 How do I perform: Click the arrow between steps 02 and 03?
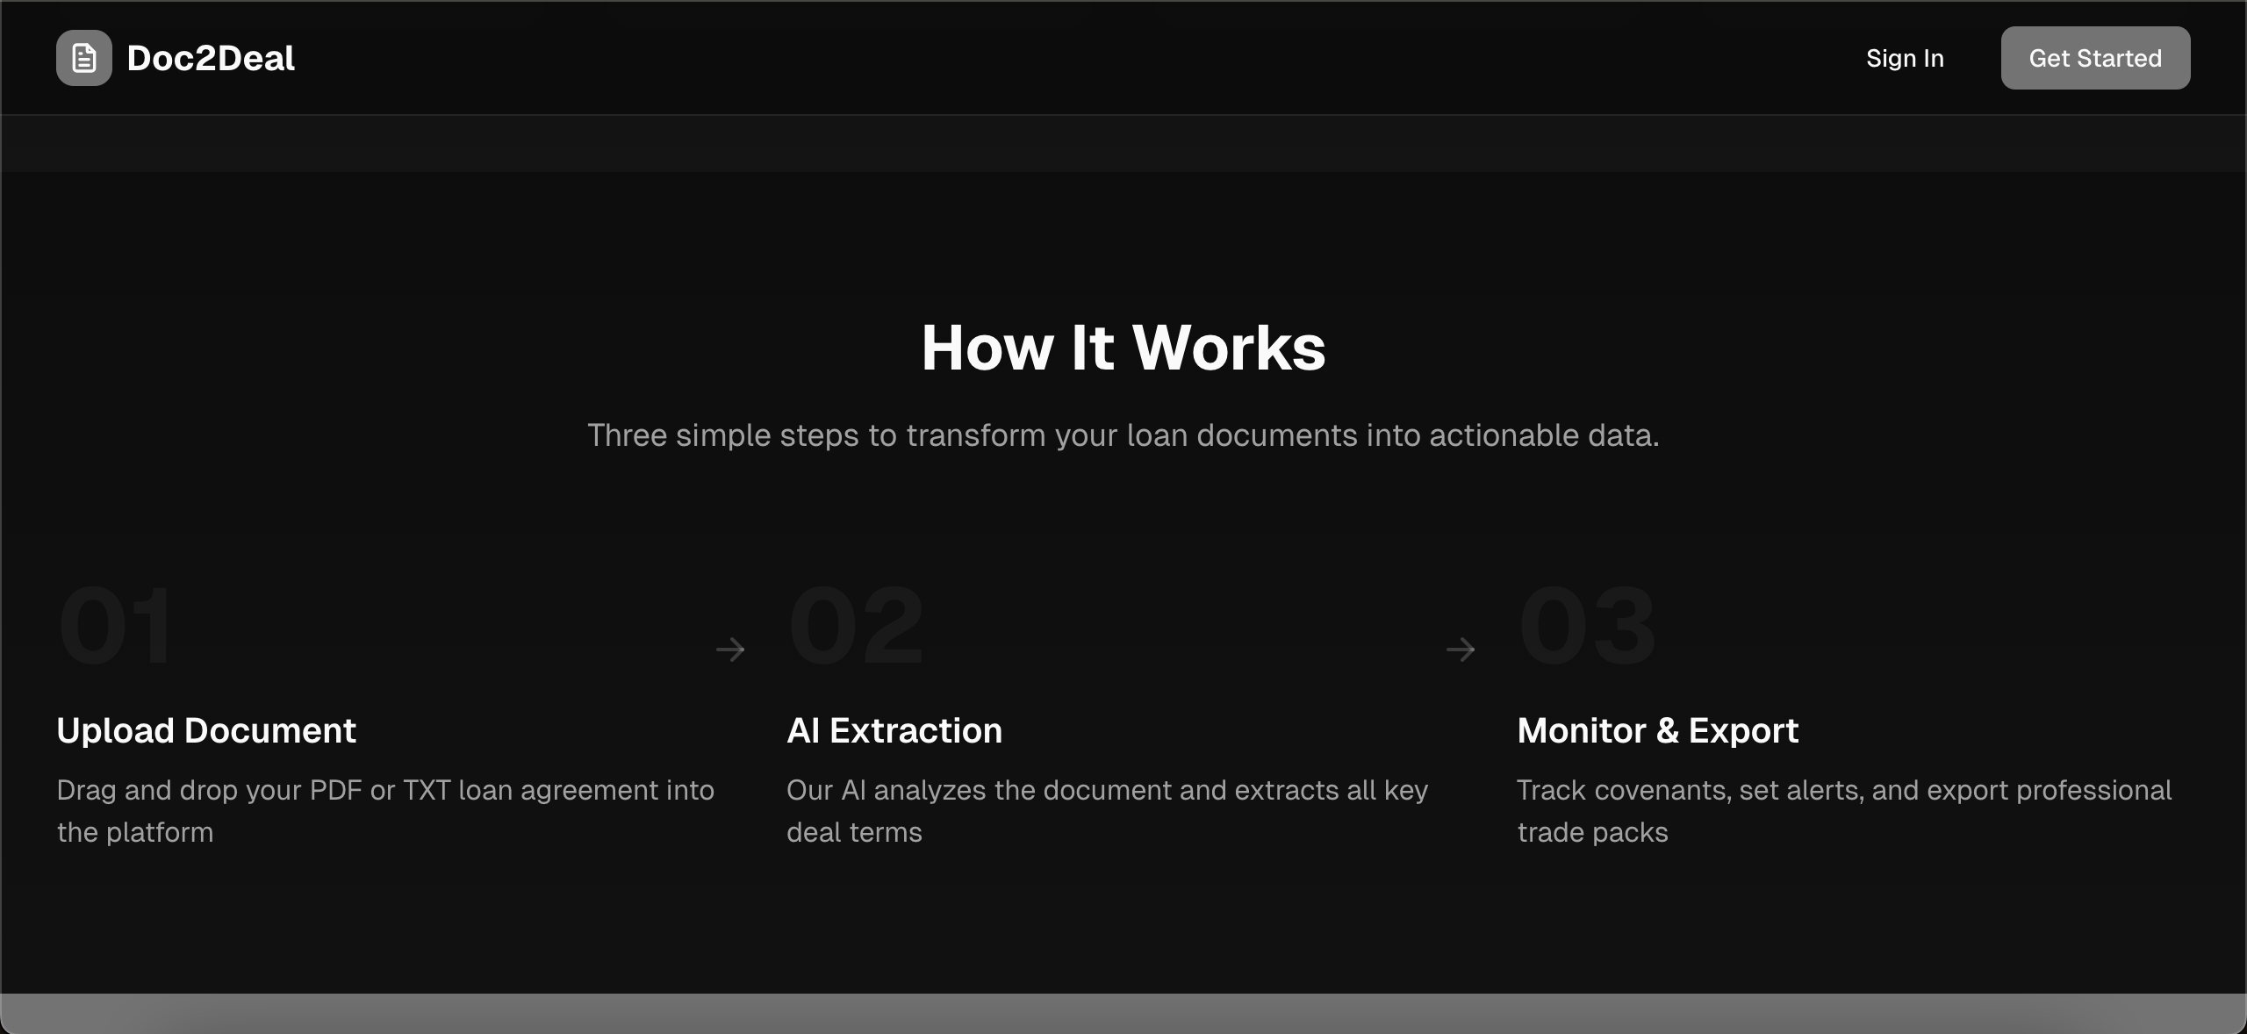1461,650
